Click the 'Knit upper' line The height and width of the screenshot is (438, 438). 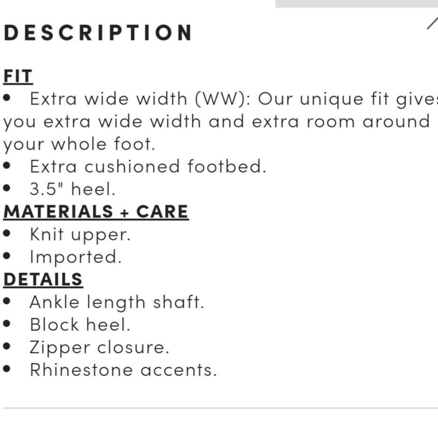pos(80,235)
